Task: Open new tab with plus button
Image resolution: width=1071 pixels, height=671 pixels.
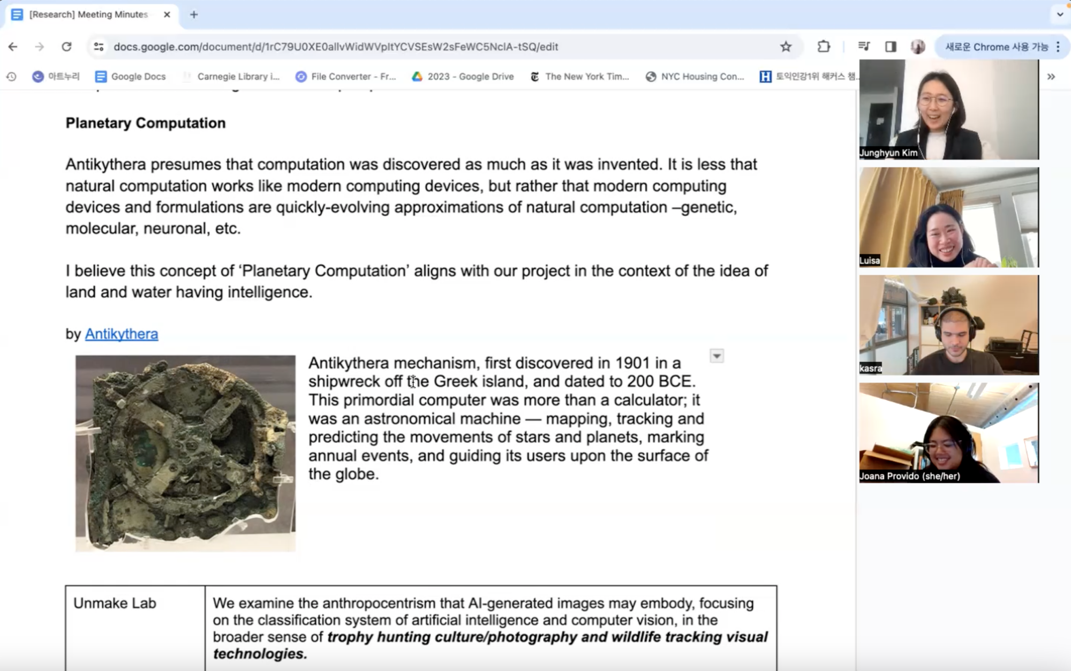Action: click(194, 14)
